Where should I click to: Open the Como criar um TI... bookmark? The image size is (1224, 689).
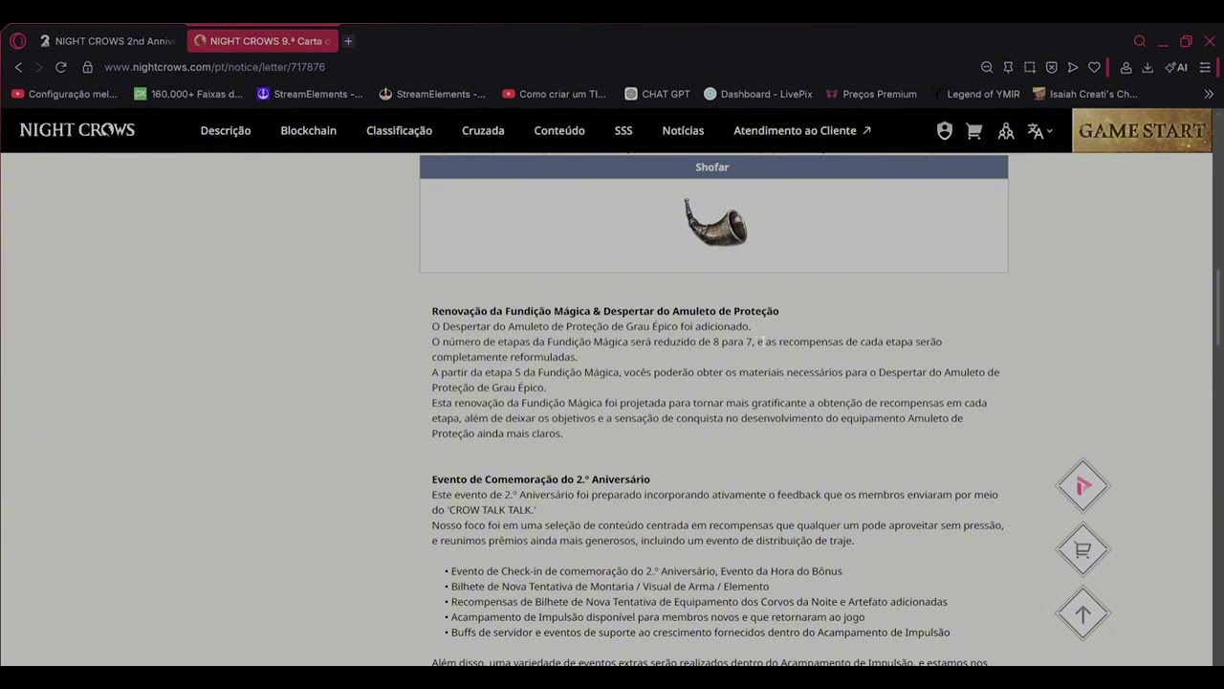coord(555,94)
